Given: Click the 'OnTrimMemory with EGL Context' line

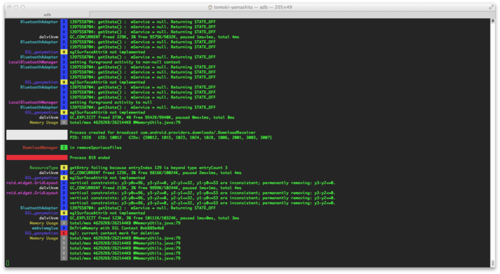Looking at the screenshot, I should [x=117, y=228].
